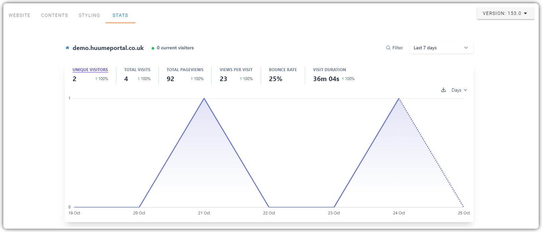Click the 36m 04s duration value

tap(326, 79)
